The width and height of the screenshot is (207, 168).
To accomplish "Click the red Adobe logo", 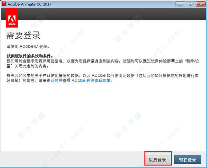I will [12, 18].
